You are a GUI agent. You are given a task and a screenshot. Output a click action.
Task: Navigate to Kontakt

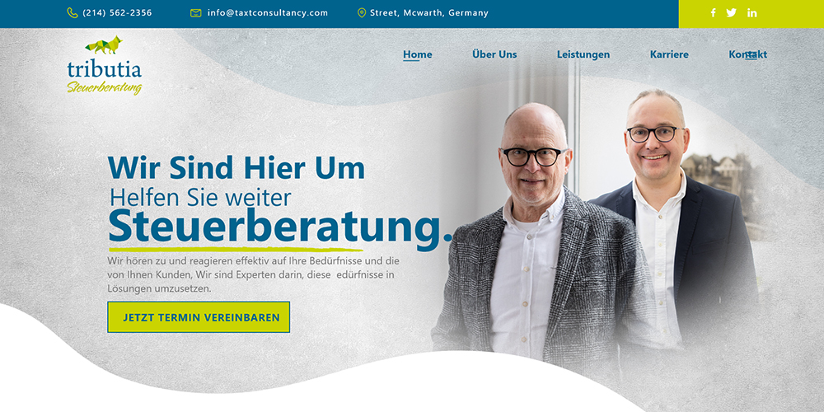[748, 54]
